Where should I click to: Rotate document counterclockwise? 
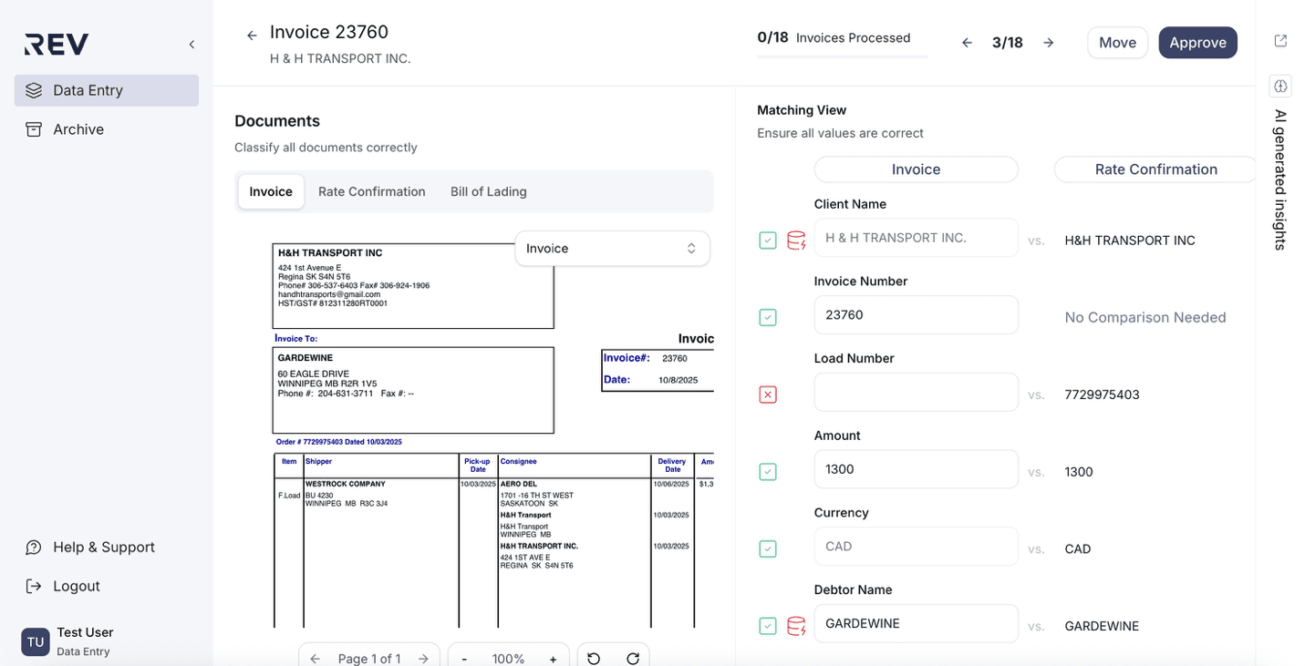pos(594,658)
